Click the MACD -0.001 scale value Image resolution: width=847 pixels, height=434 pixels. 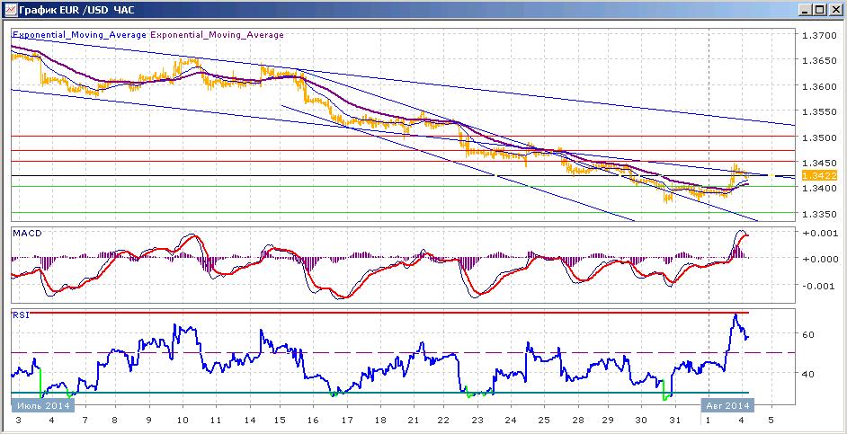click(821, 286)
